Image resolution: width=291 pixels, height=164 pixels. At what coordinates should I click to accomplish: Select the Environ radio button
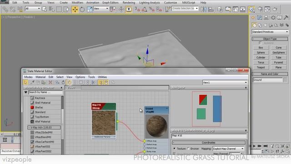188,149
